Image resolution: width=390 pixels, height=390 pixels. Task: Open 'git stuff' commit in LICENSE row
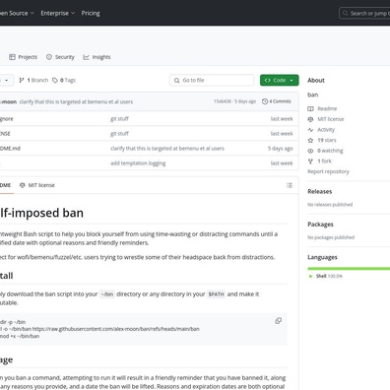pyautogui.click(x=119, y=134)
